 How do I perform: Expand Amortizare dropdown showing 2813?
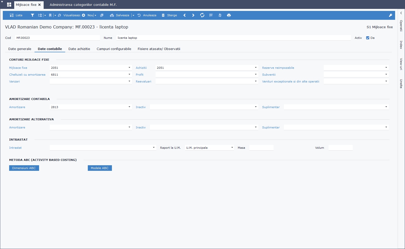pyautogui.click(x=129, y=107)
